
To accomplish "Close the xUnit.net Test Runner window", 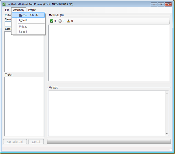I will pyautogui.click(x=168, y=5).
